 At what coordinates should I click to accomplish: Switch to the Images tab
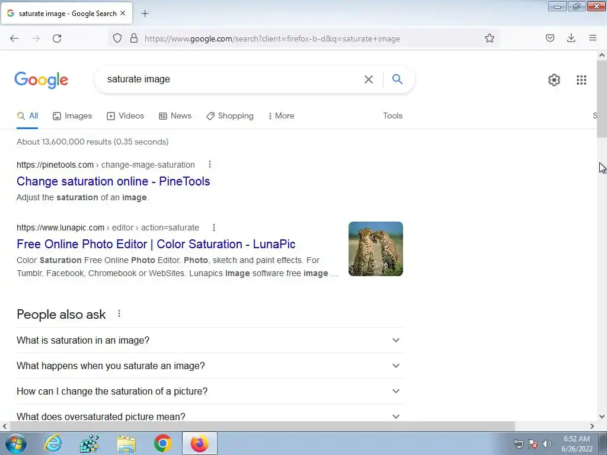[72, 116]
